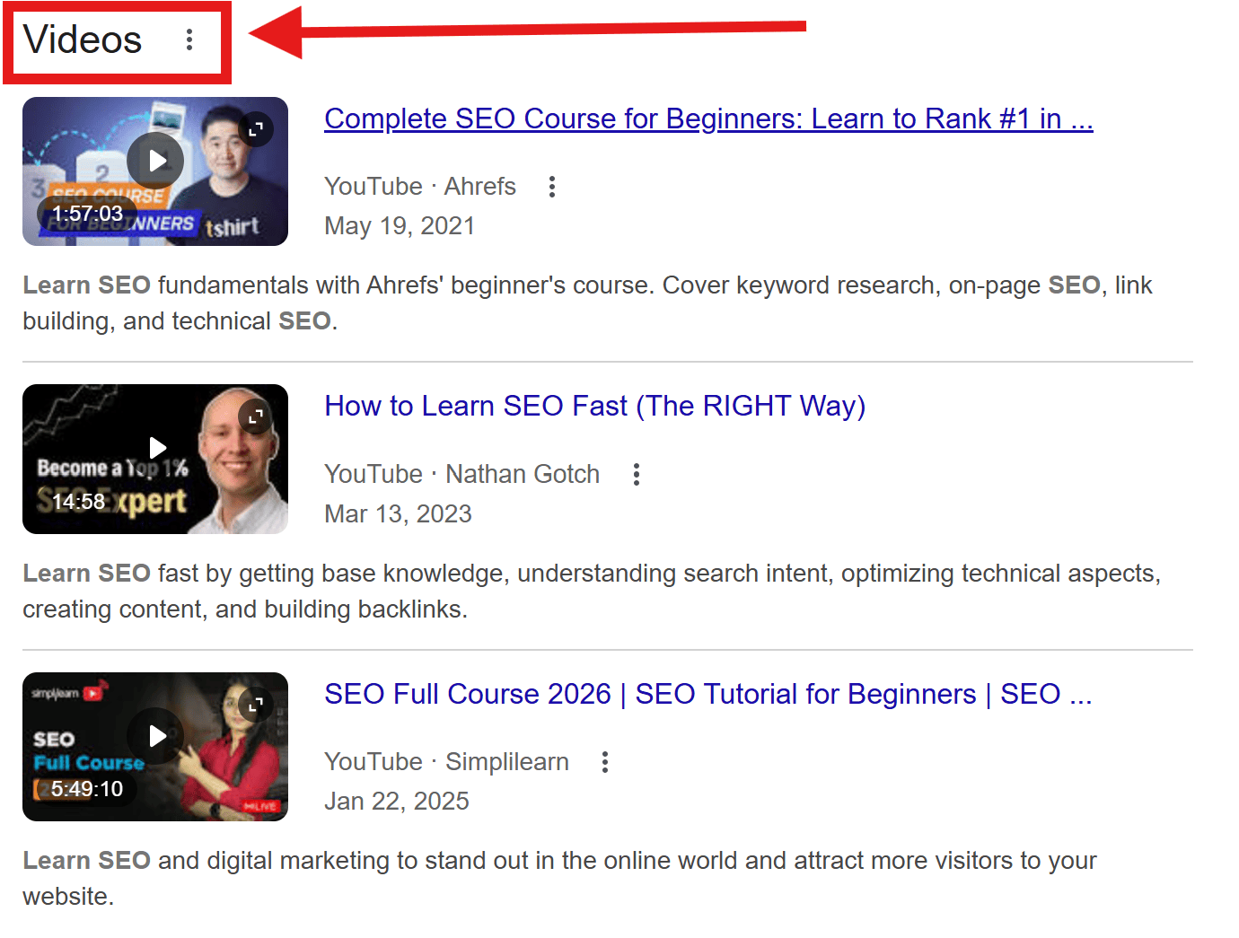Click the Learn SEO fast description text
1239x938 pixels.
pyautogui.click(x=592, y=592)
